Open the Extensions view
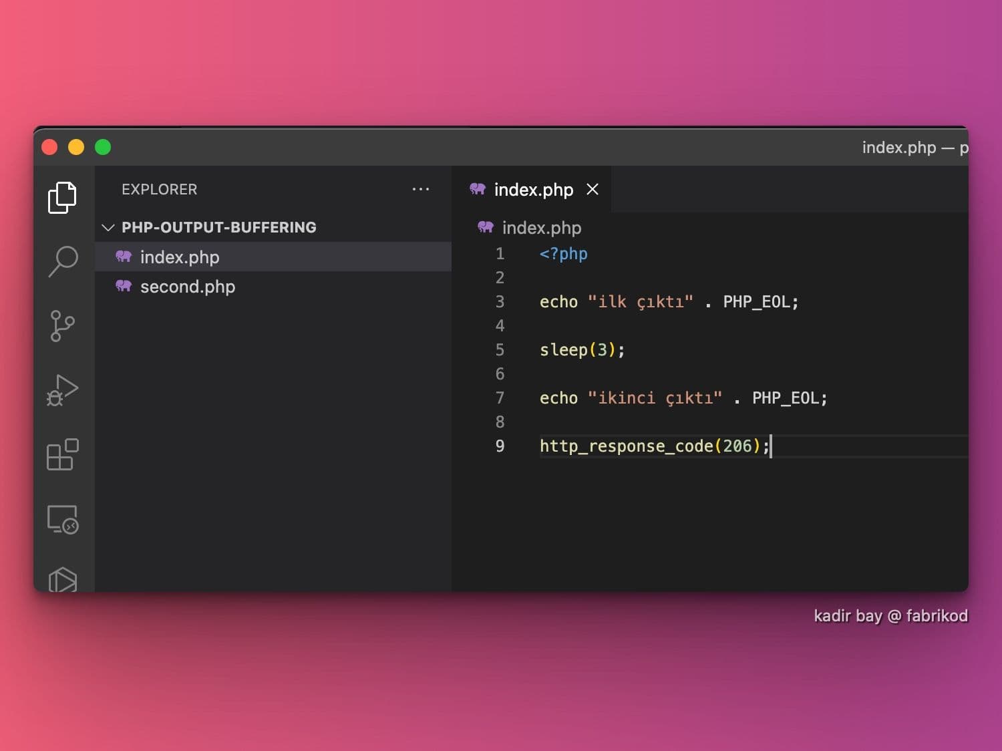This screenshot has height=751, width=1002. coord(62,455)
